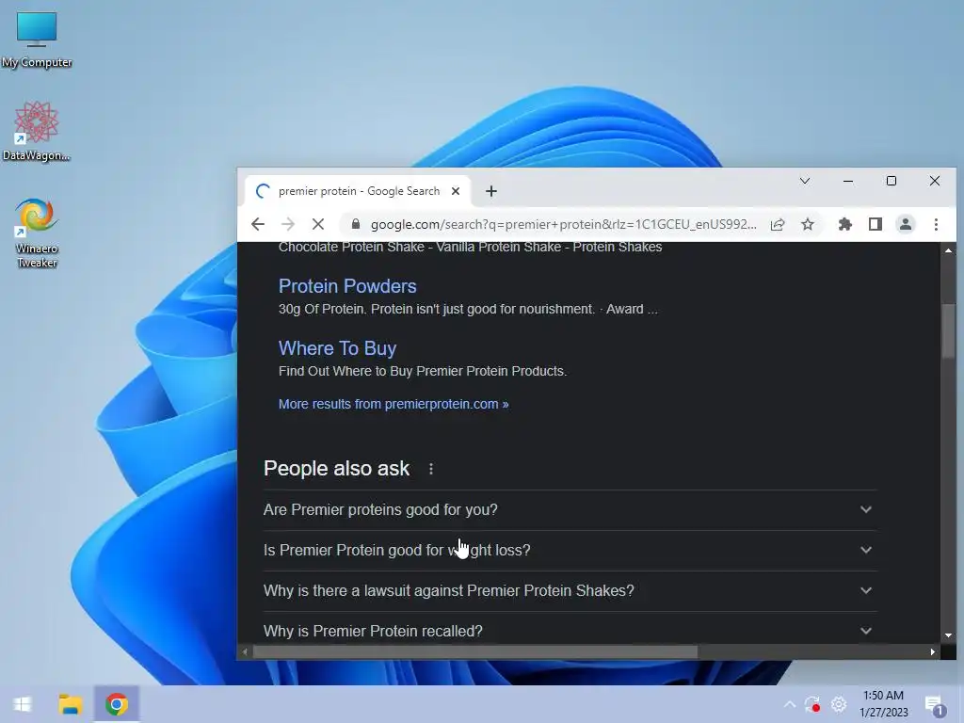Open the Where To Buy link
Image resolution: width=964 pixels, height=723 pixels.
pos(338,348)
